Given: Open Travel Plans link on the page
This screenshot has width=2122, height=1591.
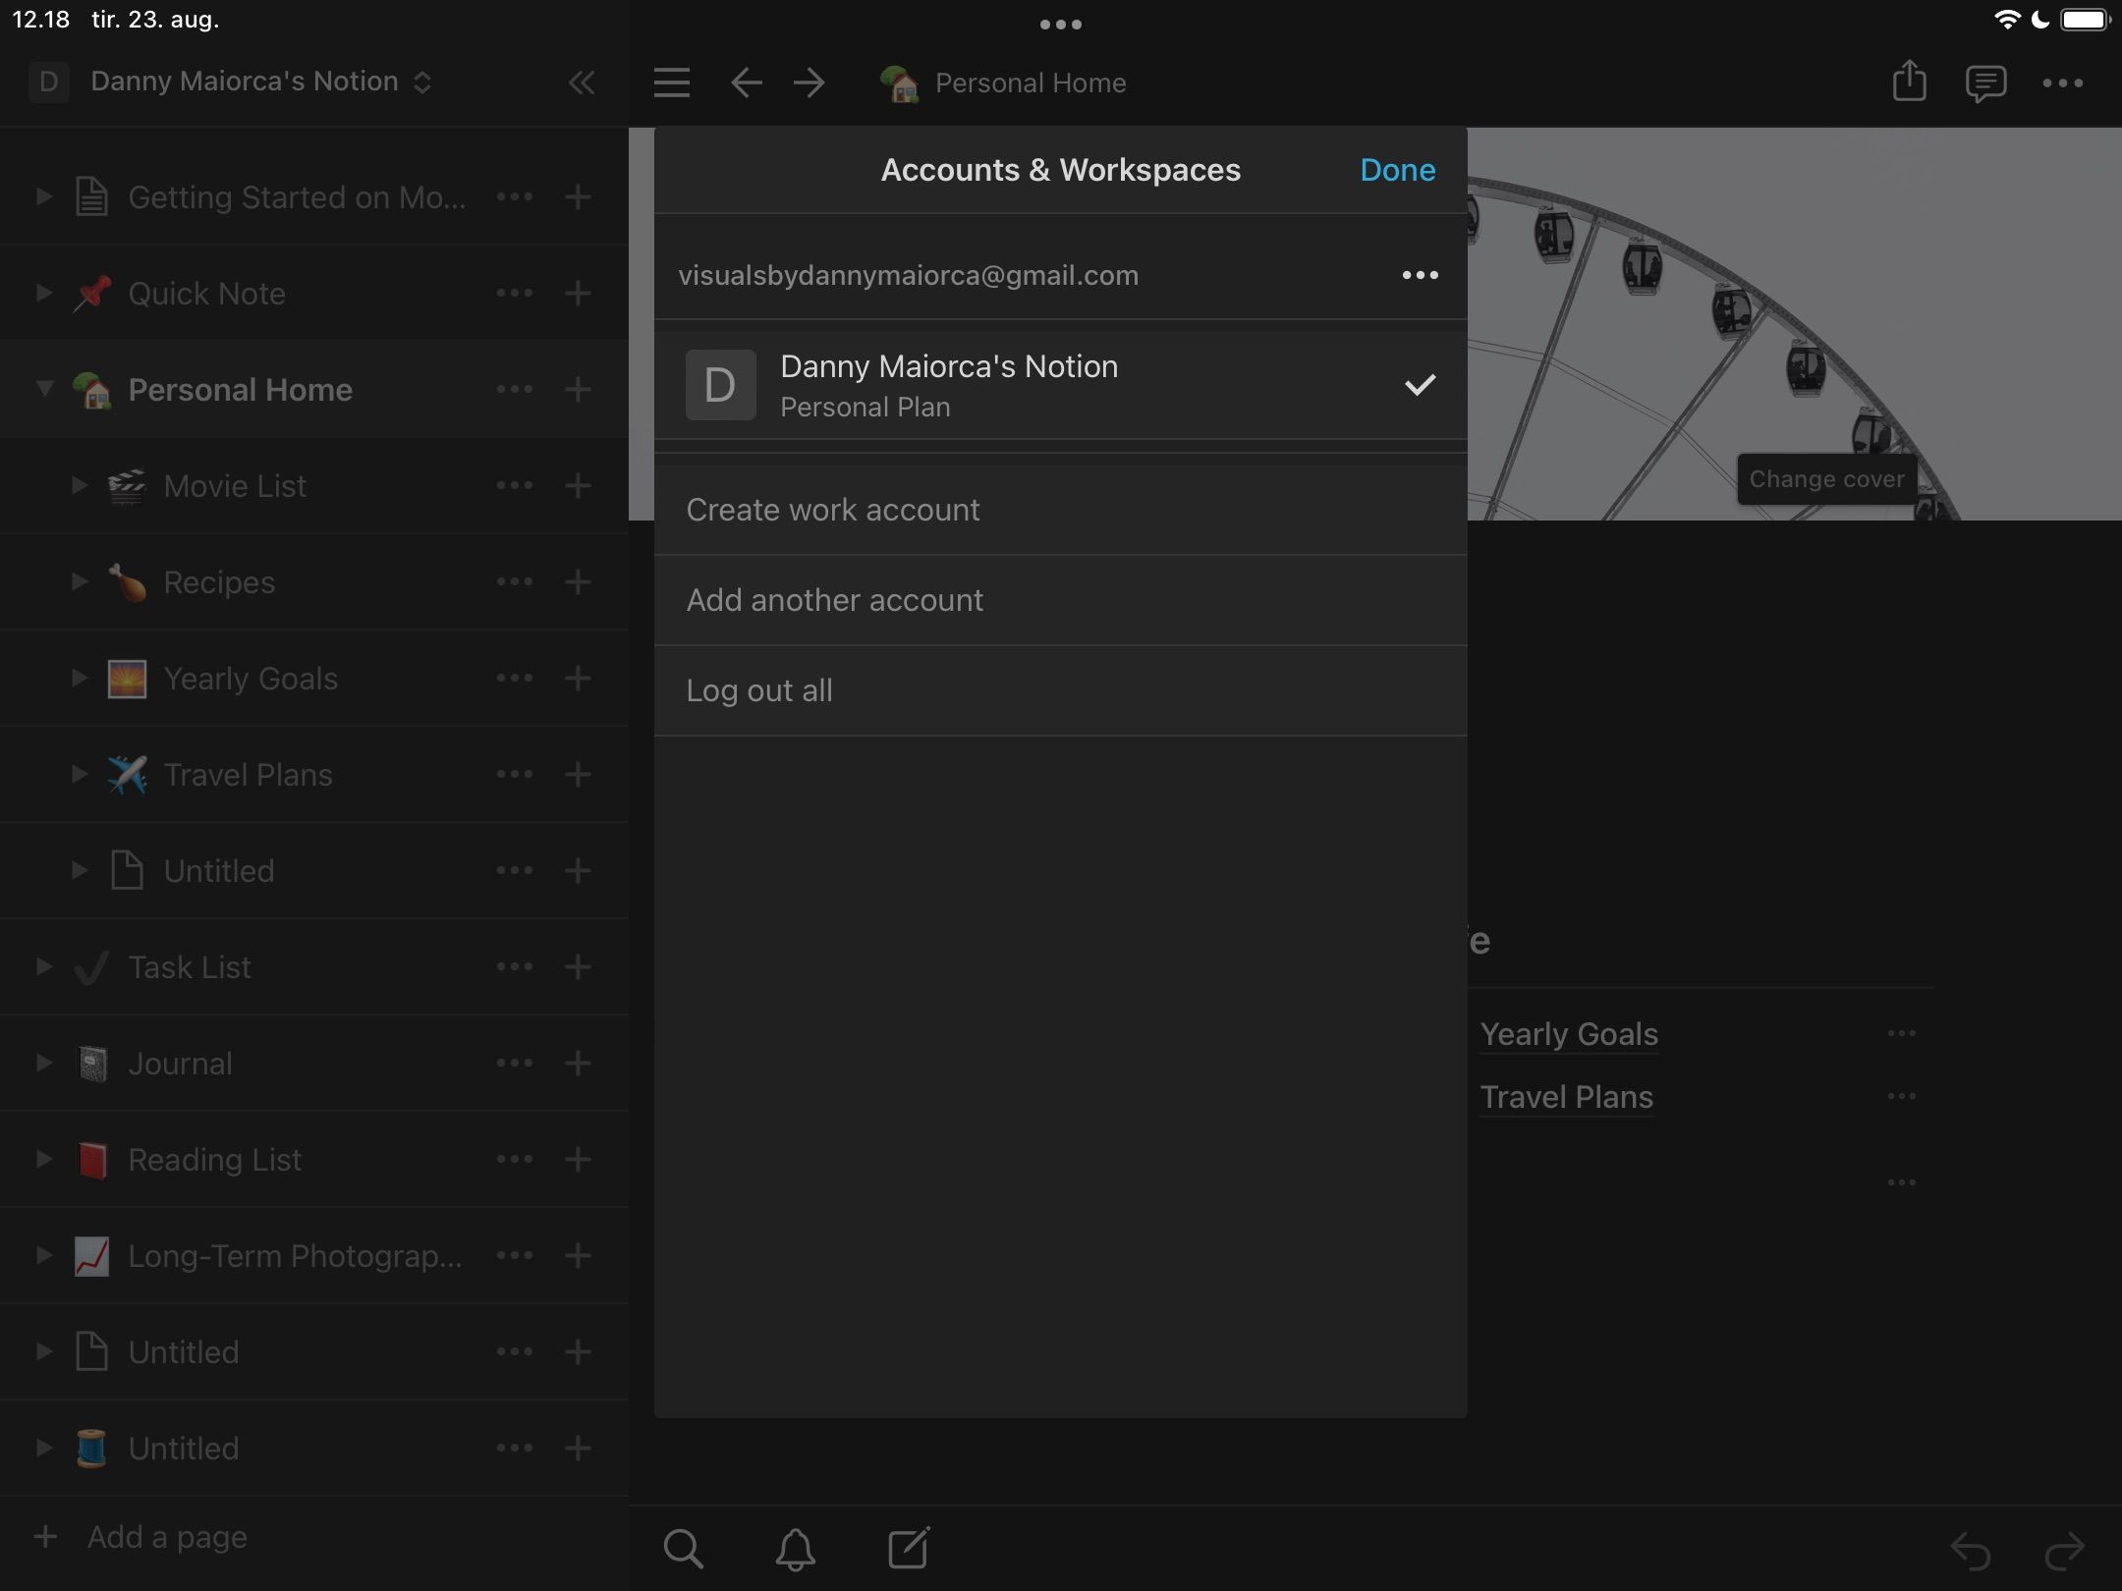Looking at the screenshot, I should click(1566, 1097).
